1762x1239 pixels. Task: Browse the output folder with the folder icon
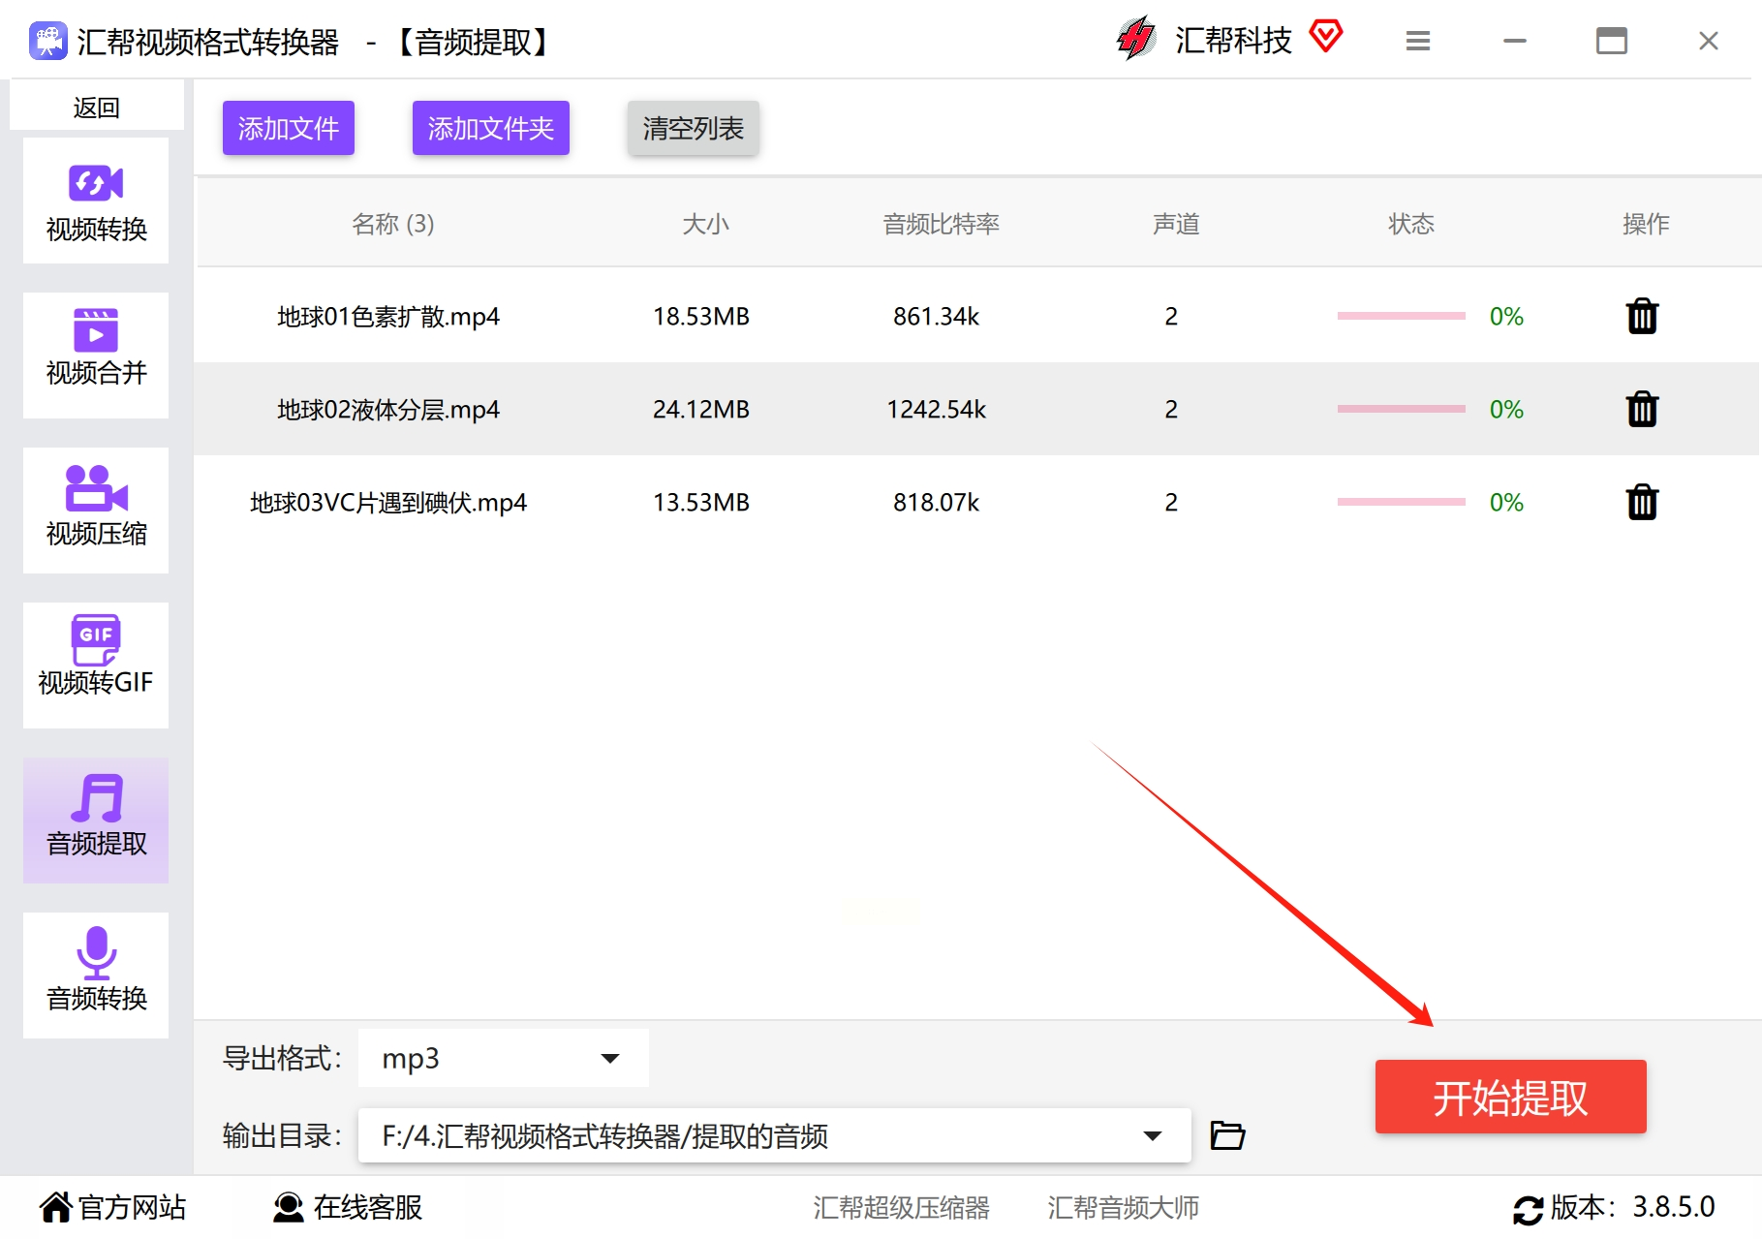coord(1227,1134)
